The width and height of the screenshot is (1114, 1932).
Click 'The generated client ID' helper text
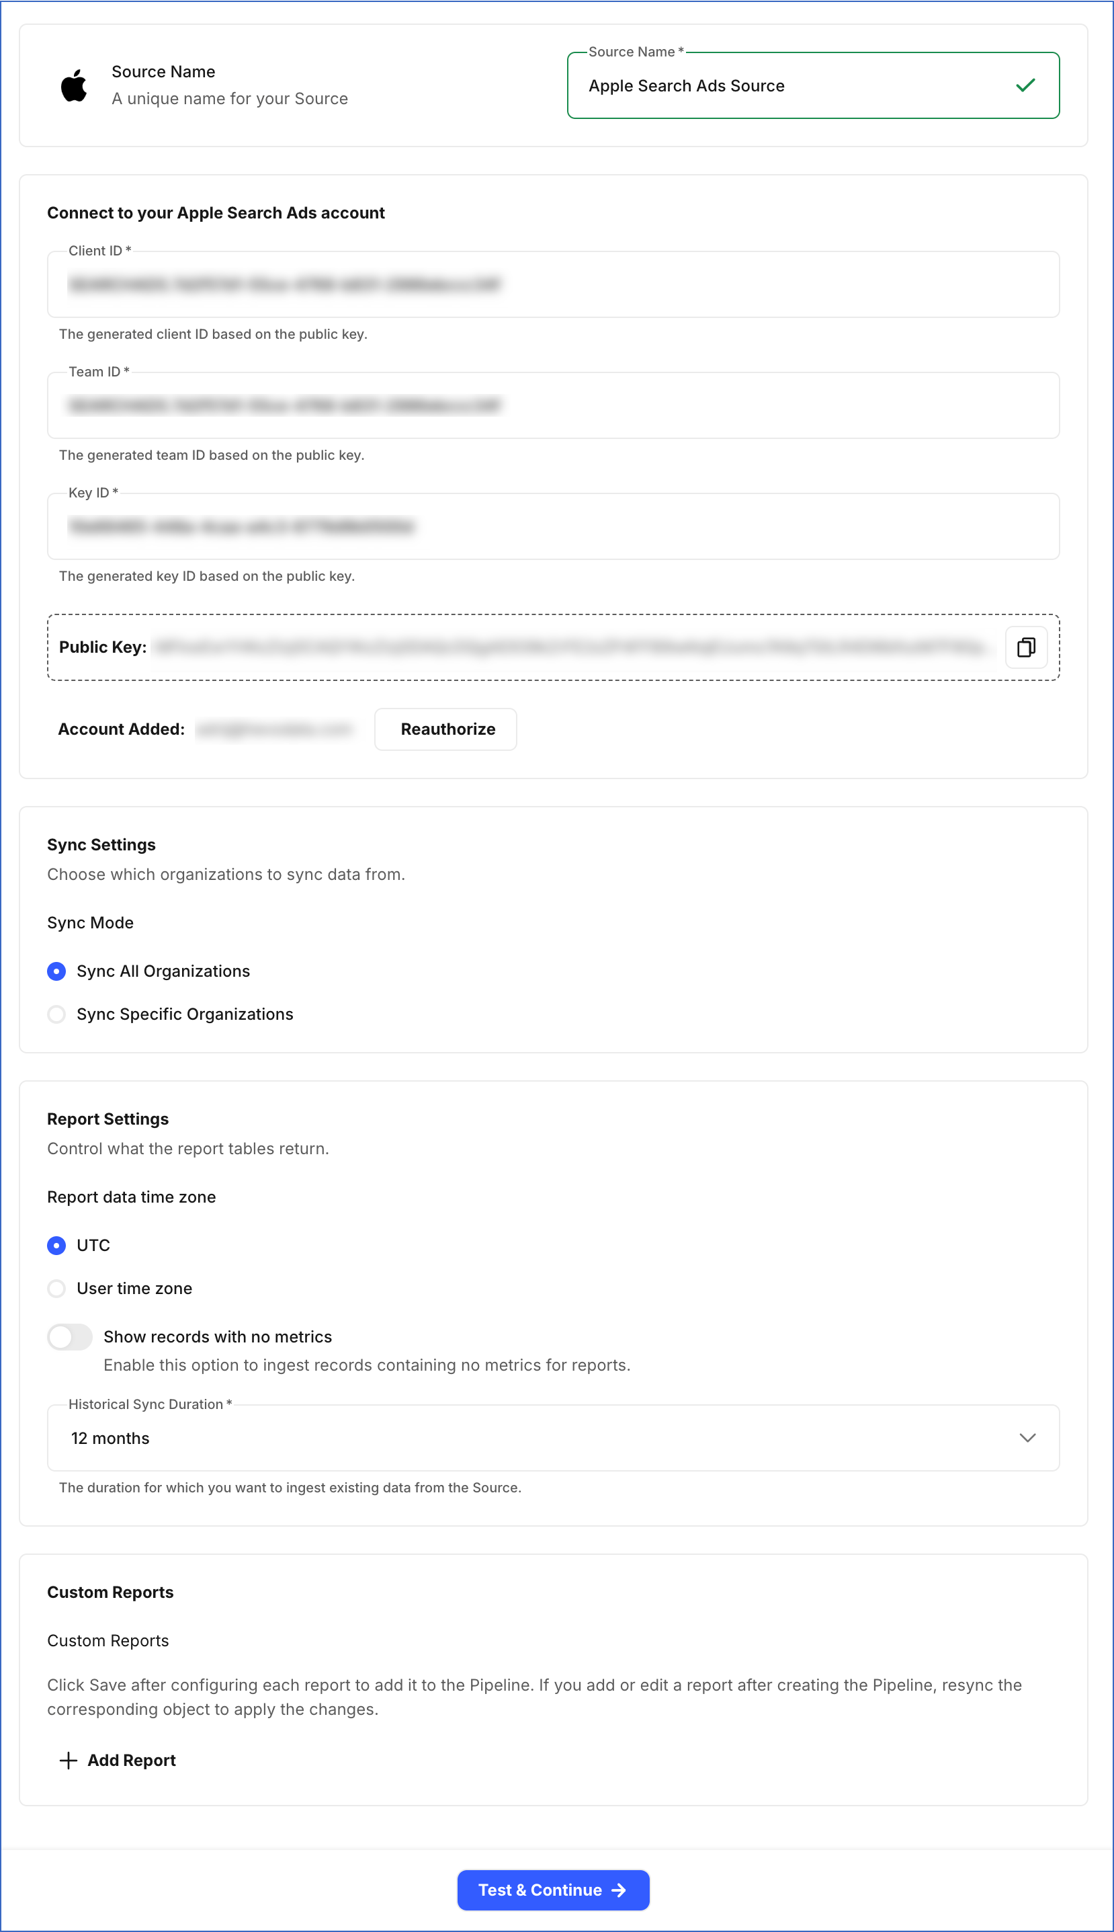coord(214,335)
